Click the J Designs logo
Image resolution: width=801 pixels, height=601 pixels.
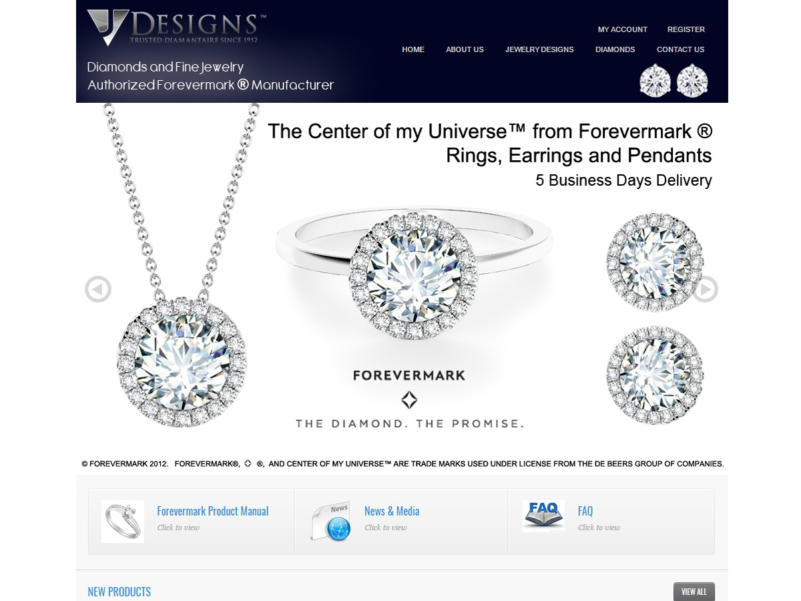click(176, 27)
